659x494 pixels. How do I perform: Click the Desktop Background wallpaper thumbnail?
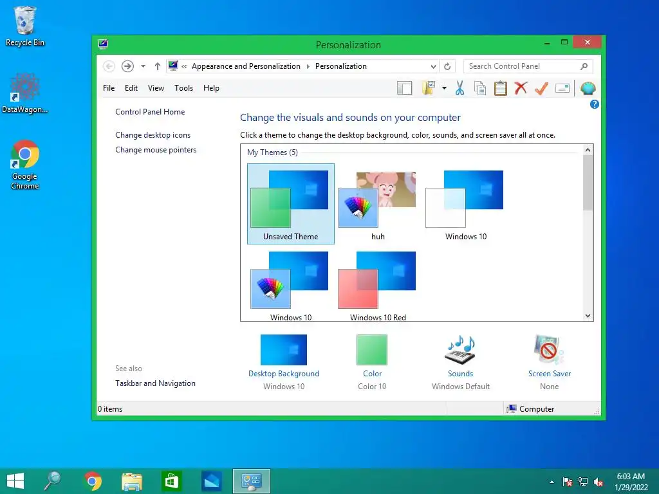284,349
